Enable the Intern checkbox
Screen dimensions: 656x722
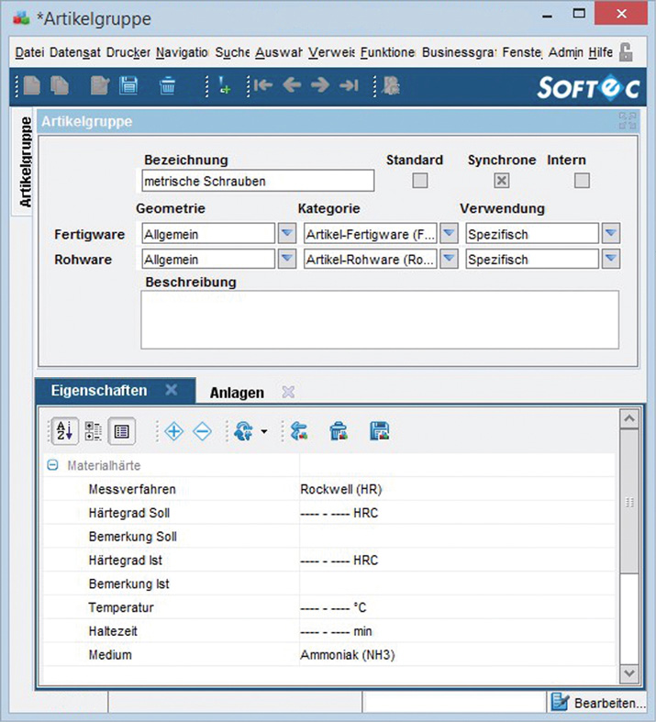582,181
